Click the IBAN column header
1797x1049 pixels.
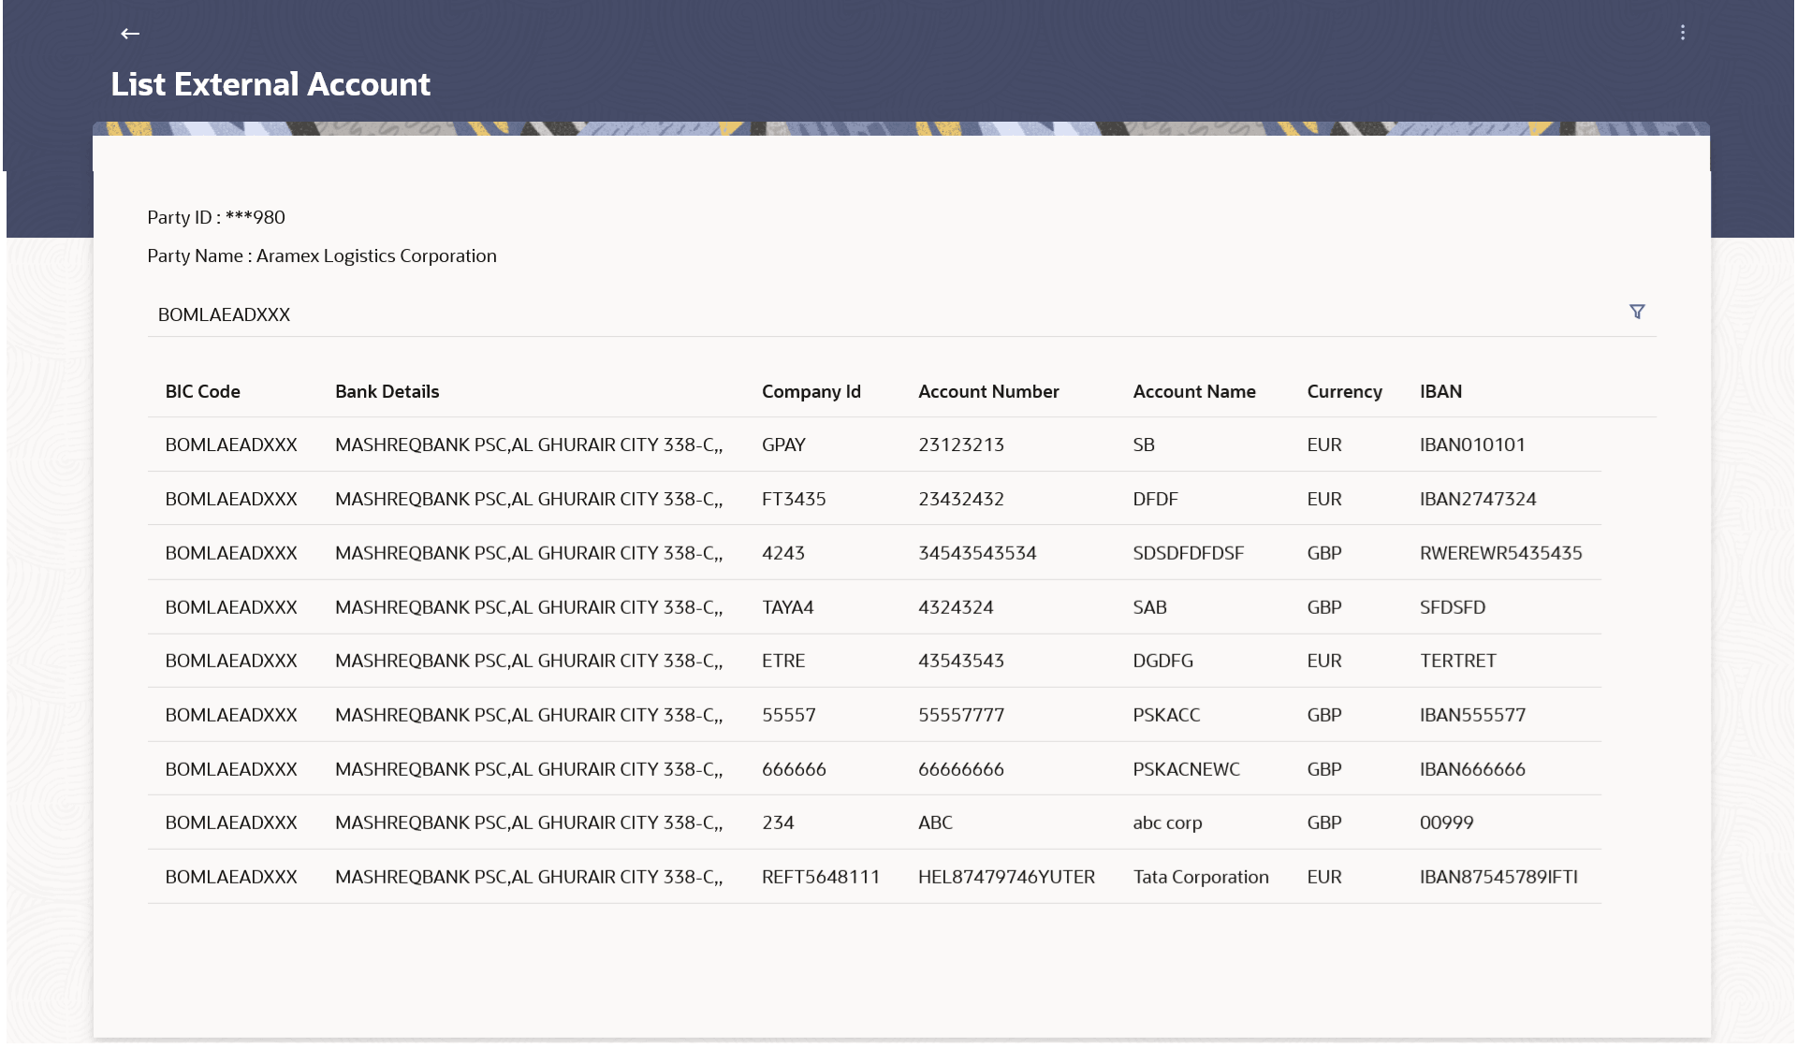pyautogui.click(x=1439, y=391)
